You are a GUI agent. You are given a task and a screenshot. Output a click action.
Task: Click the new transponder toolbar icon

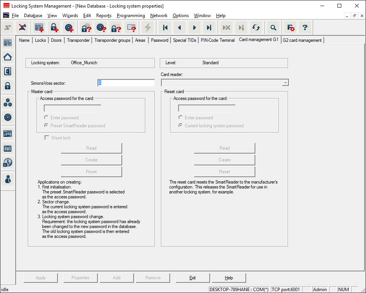[69, 27]
